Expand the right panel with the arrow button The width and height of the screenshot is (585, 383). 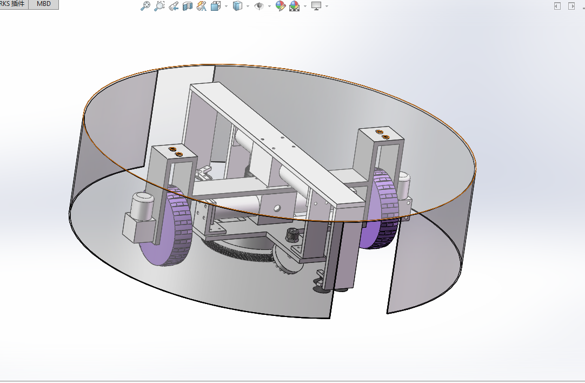point(571,6)
